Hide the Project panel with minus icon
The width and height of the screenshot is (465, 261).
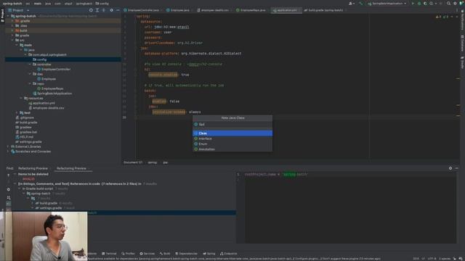click(x=118, y=10)
